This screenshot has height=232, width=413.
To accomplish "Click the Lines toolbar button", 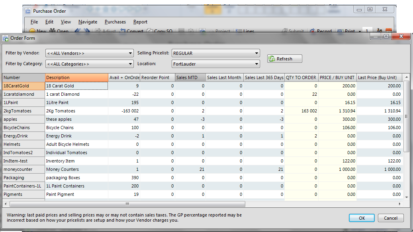I will point(245,31).
